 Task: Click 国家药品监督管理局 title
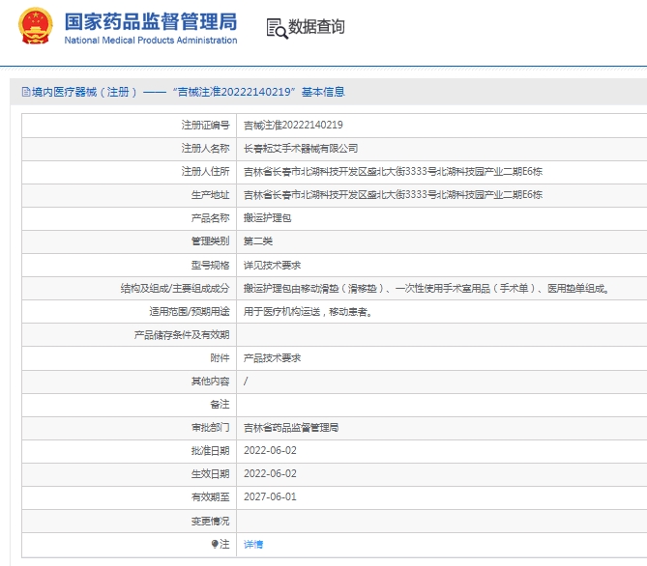151,21
